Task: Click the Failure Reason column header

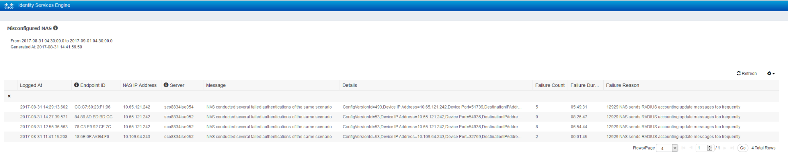Action: pyautogui.click(x=622, y=85)
